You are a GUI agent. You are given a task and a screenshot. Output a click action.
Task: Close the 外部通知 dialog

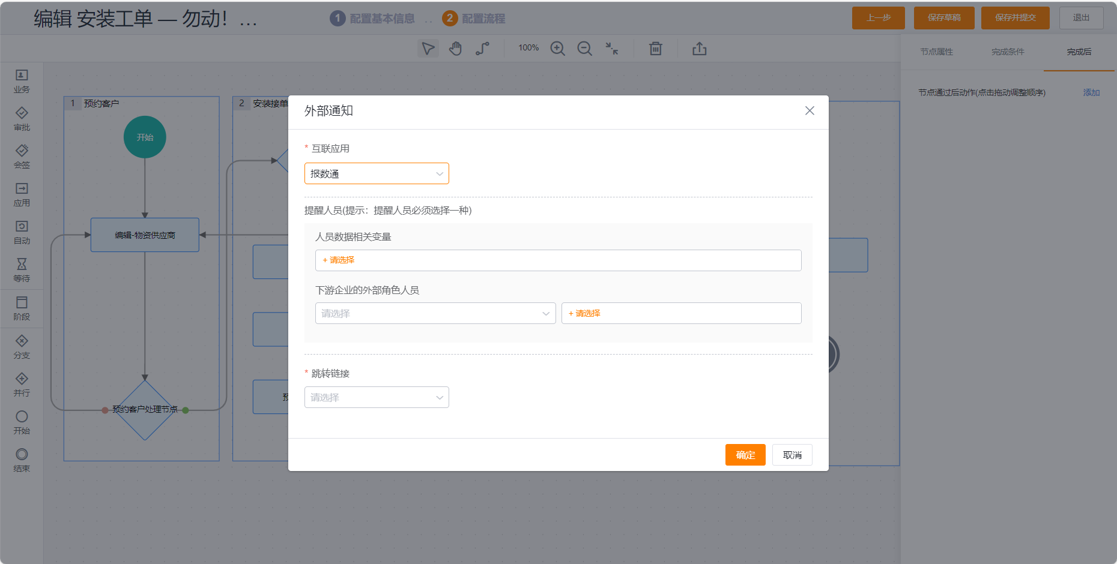pyautogui.click(x=810, y=110)
